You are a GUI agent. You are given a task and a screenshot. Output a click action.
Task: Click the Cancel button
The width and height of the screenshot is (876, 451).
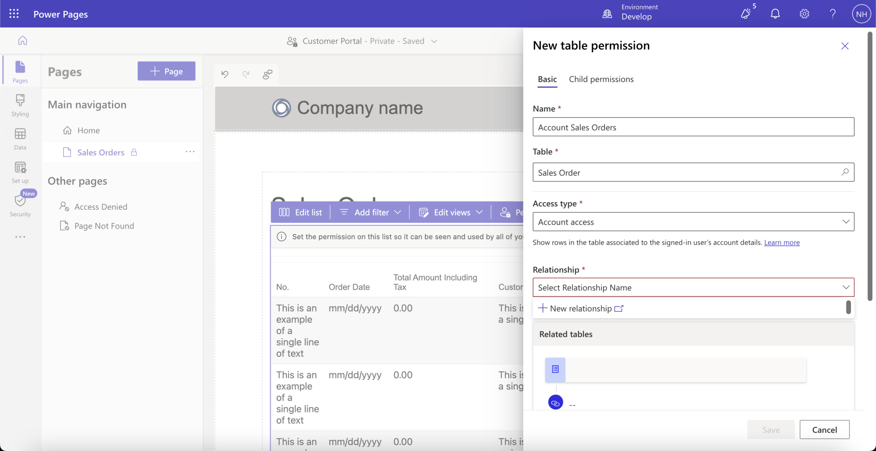(824, 430)
